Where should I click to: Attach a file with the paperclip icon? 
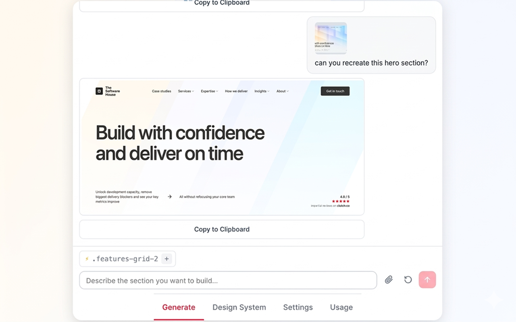tap(389, 280)
